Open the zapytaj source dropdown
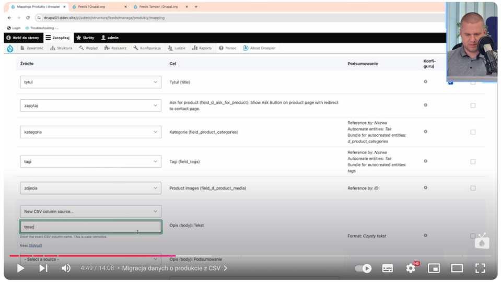 pyautogui.click(x=91, y=105)
